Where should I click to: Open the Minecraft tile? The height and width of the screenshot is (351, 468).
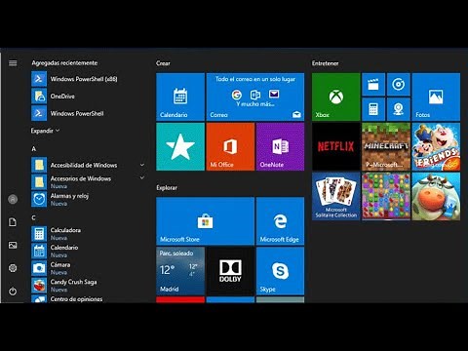pyautogui.click(x=386, y=146)
